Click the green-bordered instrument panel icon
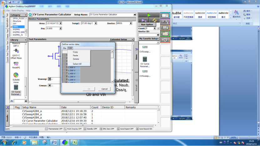 point(165,34)
